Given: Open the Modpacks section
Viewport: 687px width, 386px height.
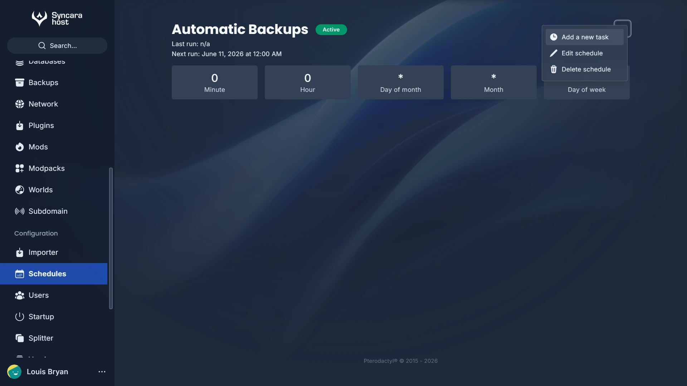Looking at the screenshot, I should [54, 168].
